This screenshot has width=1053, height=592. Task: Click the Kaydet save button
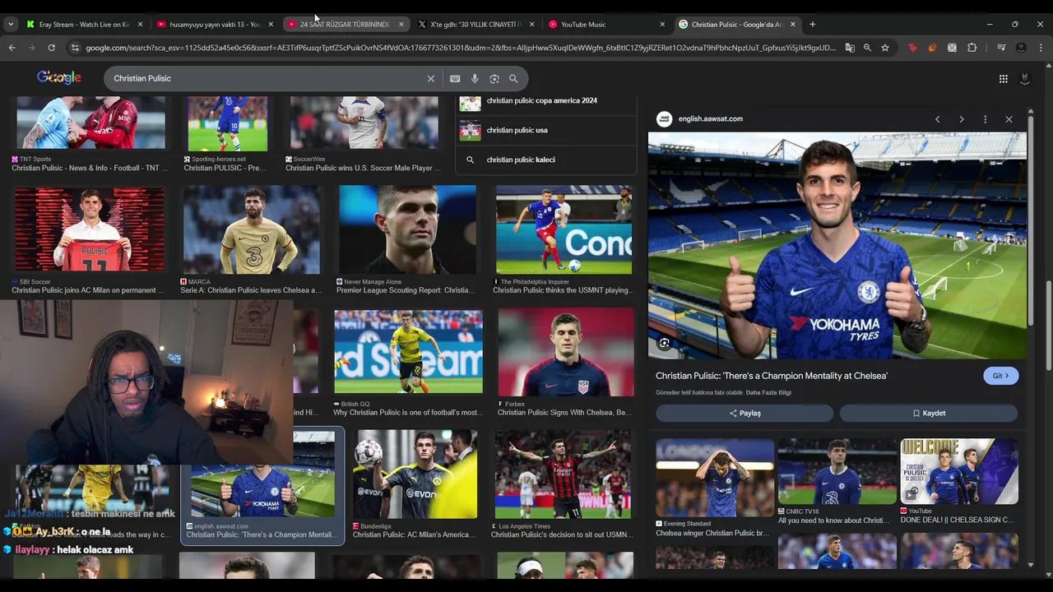click(929, 413)
